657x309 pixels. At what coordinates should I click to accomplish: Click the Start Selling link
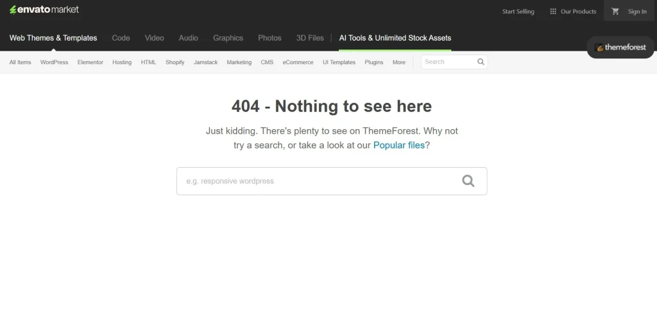(518, 11)
